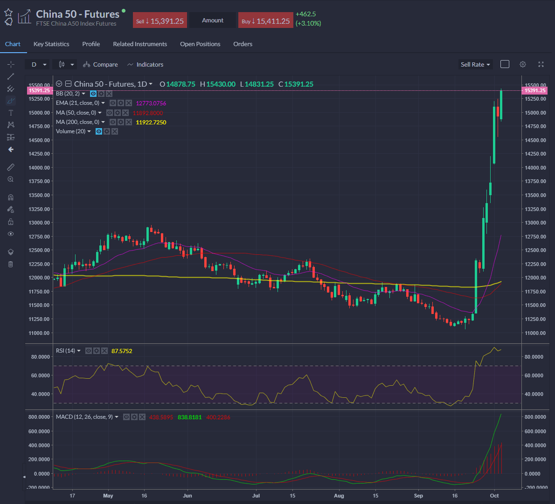Select the text annotation tool
This screenshot has height=504, width=555.
tap(11, 113)
